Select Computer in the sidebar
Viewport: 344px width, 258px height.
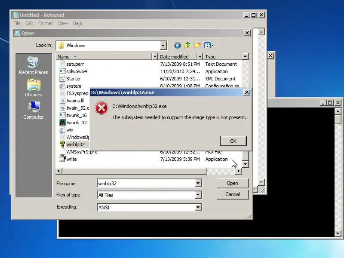34,110
